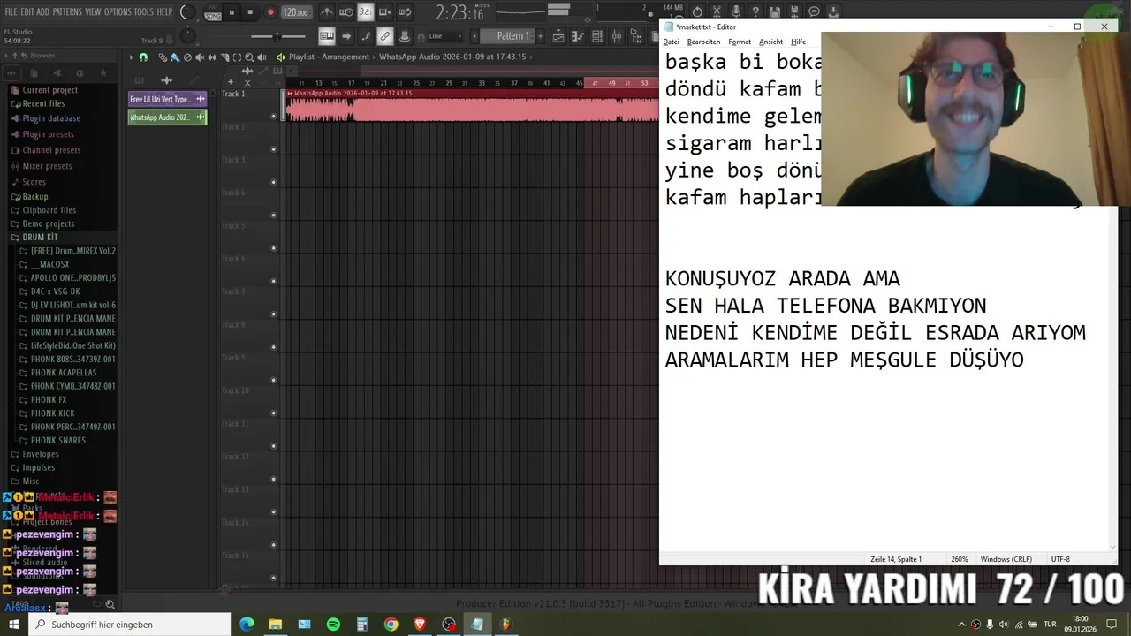Screen dimensions: 1131x636
Task: Open the piano roll view icon
Action: (578, 36)
